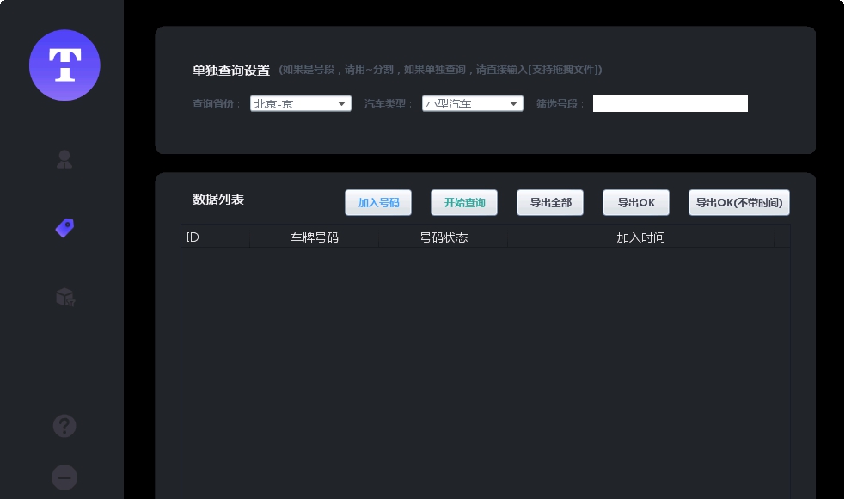
Task: Click the 导出全部 export button
Action: (x=550, y=202)
